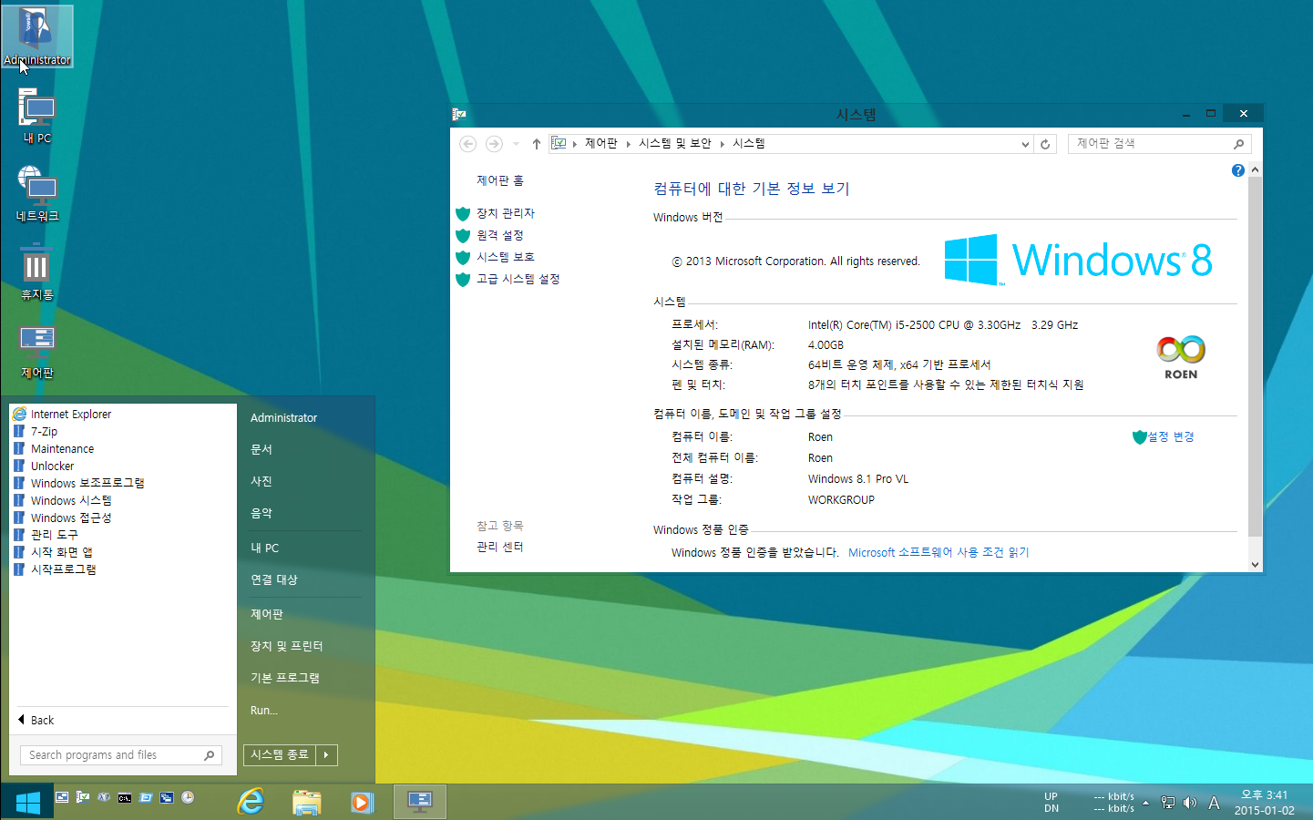This screenshot has height=820, width=1313.
Task: Refresh the control panel address bar
Action: 1045,144
